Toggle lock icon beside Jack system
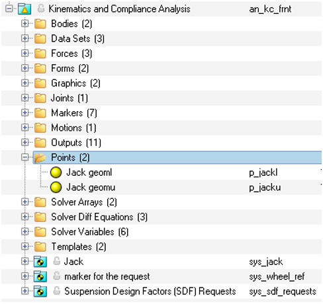Image resolution: width=323 pixels, height=304 pixels. coord(57,261)
